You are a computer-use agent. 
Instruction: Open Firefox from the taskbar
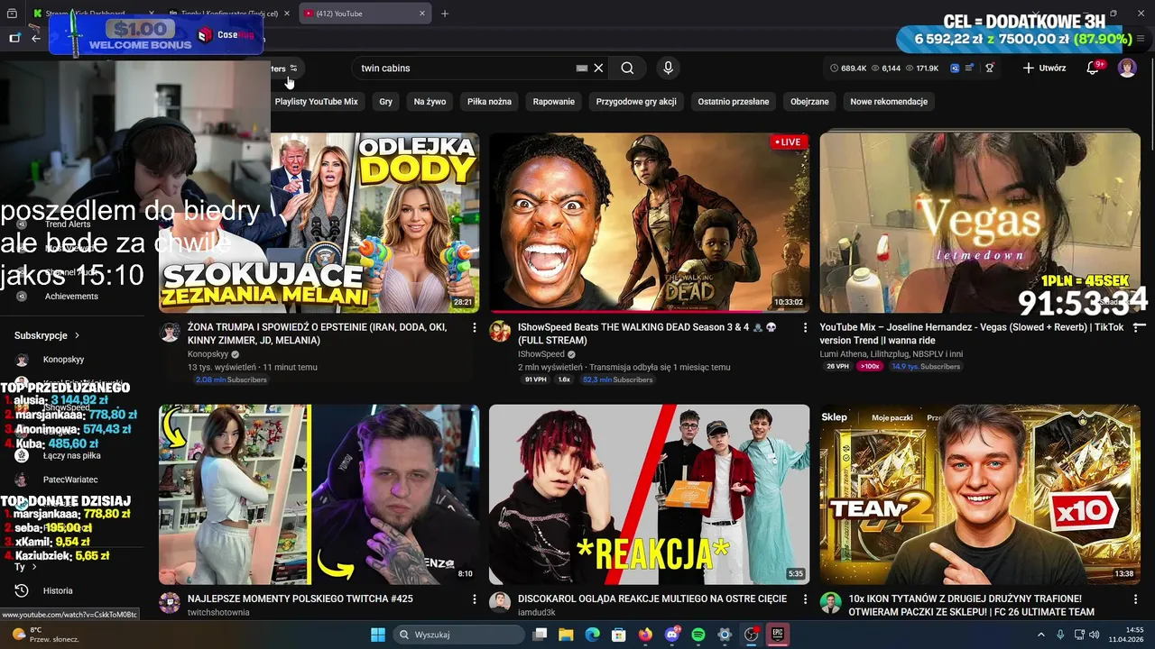click(644, 635)
